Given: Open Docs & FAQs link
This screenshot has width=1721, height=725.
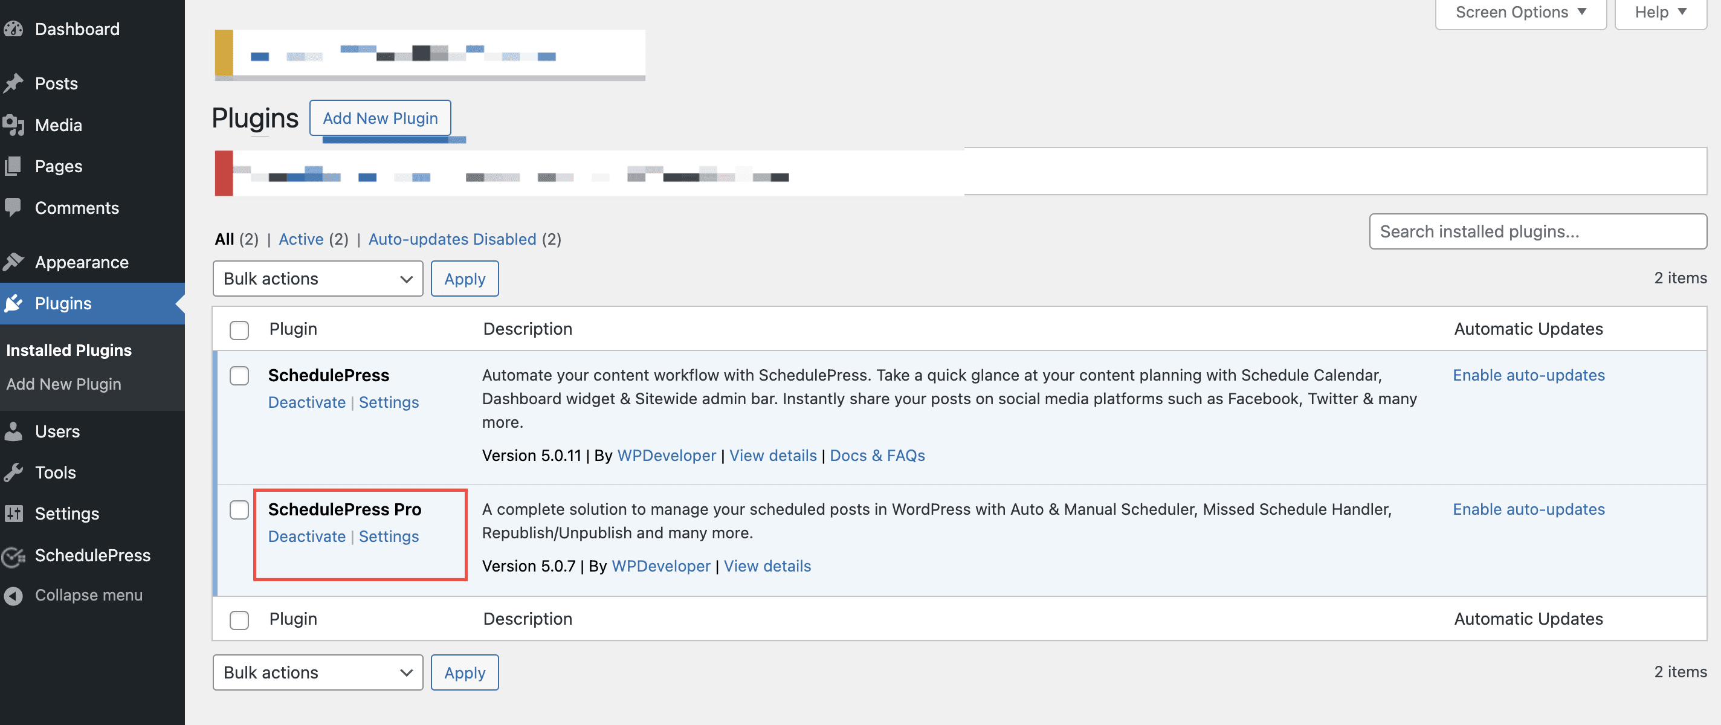Looking at the screenshot, I should tap(877, 456).
